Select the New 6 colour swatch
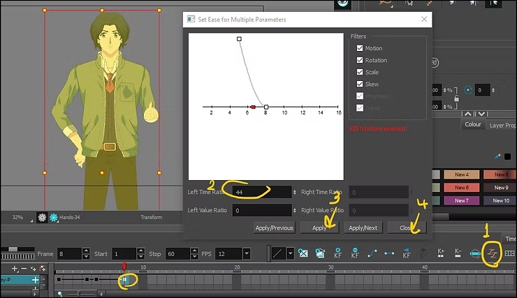 (462, 187)
